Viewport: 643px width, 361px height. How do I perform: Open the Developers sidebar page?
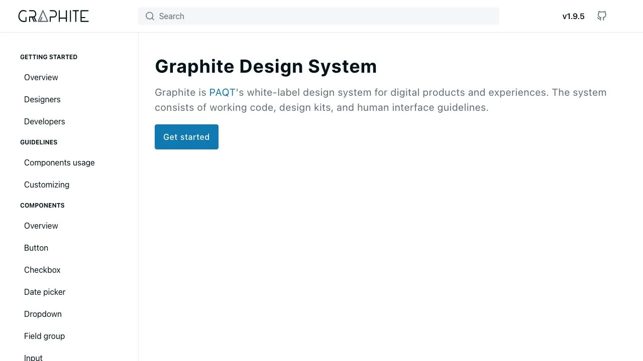tap(45, 121)
